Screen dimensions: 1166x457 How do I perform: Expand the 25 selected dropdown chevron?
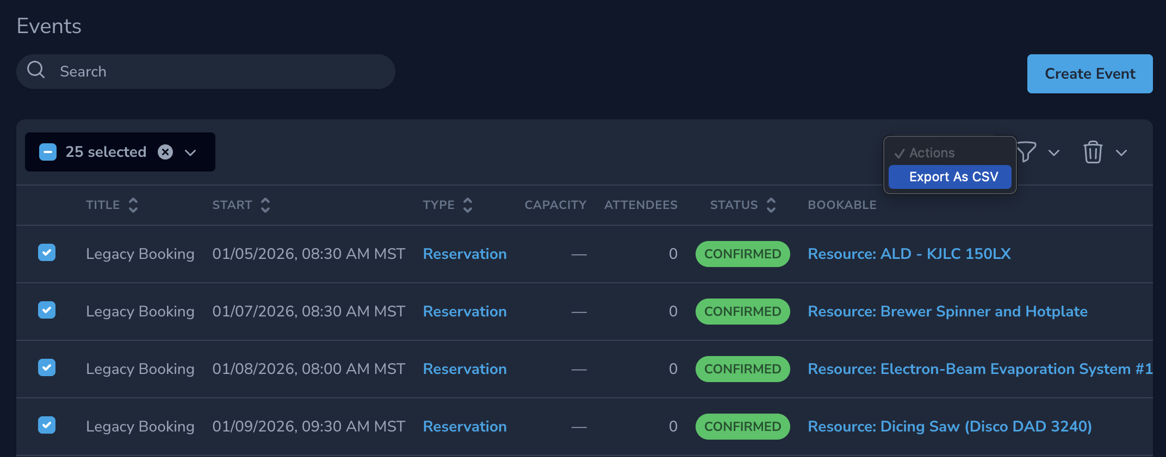coord(190,153)
